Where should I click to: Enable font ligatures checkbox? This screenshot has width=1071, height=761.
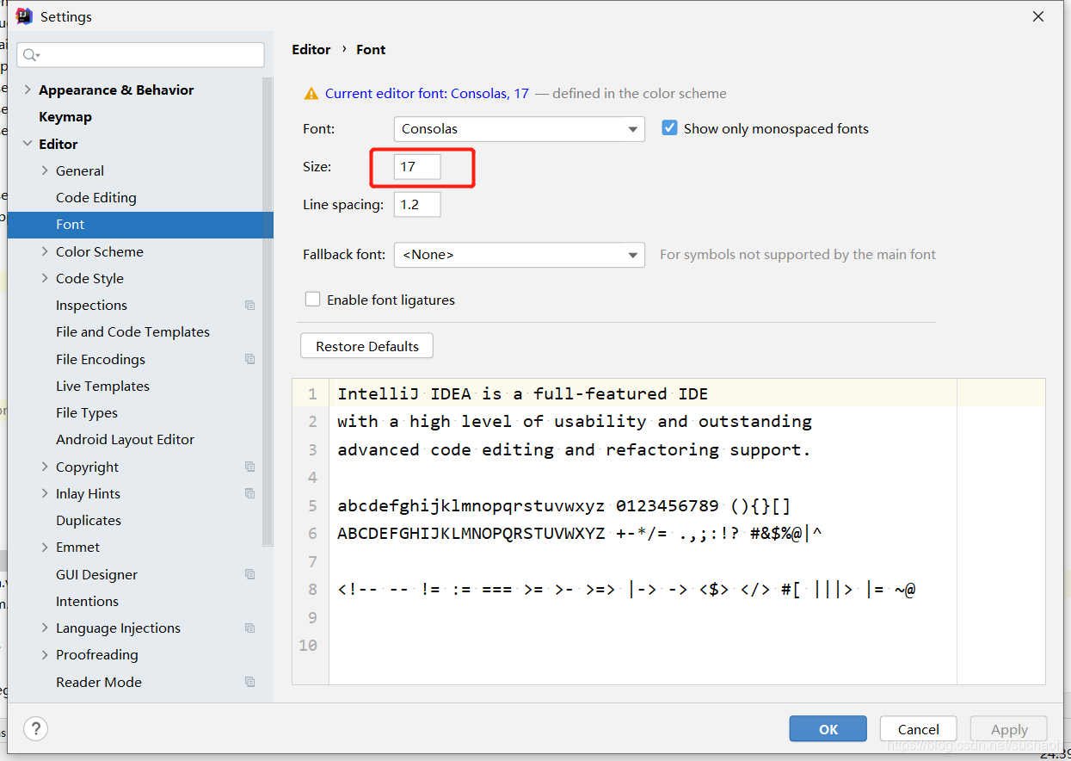point(313,300)
